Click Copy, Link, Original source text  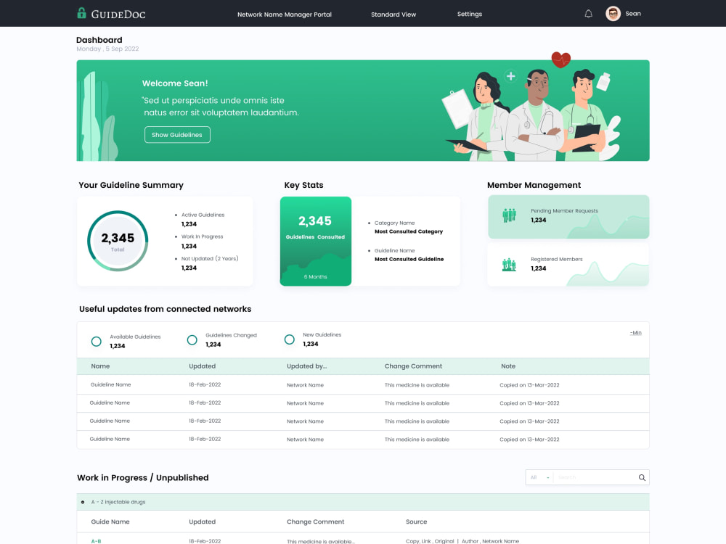point(430,541)
